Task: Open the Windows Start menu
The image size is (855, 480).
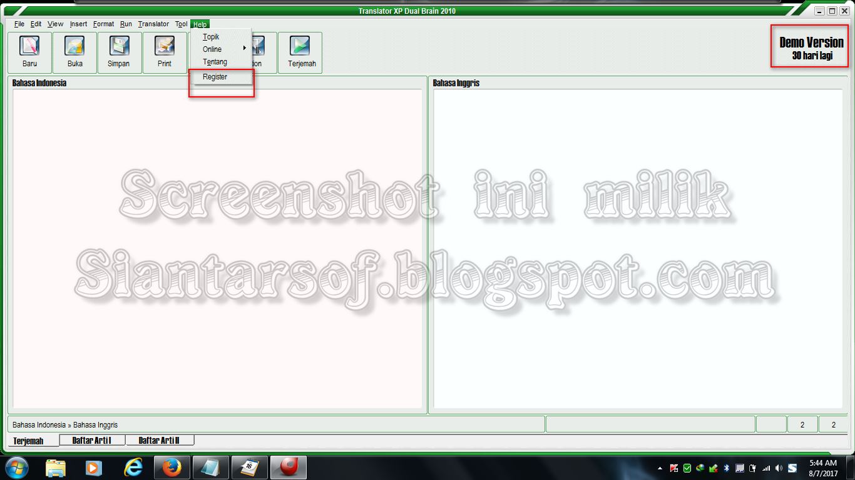Action: coord(17,467)
